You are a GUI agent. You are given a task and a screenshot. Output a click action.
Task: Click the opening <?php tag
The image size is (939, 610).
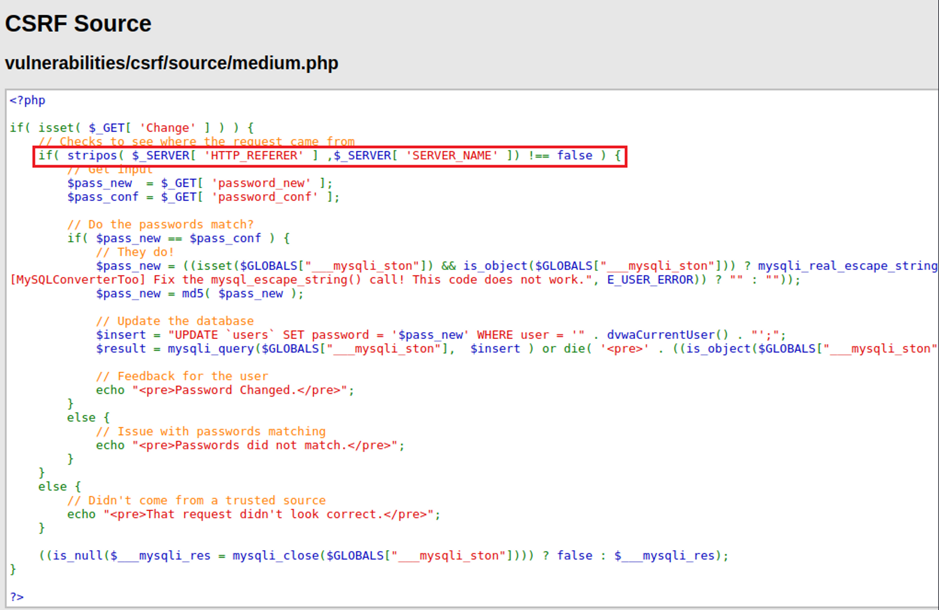click(x=27, y=100)
